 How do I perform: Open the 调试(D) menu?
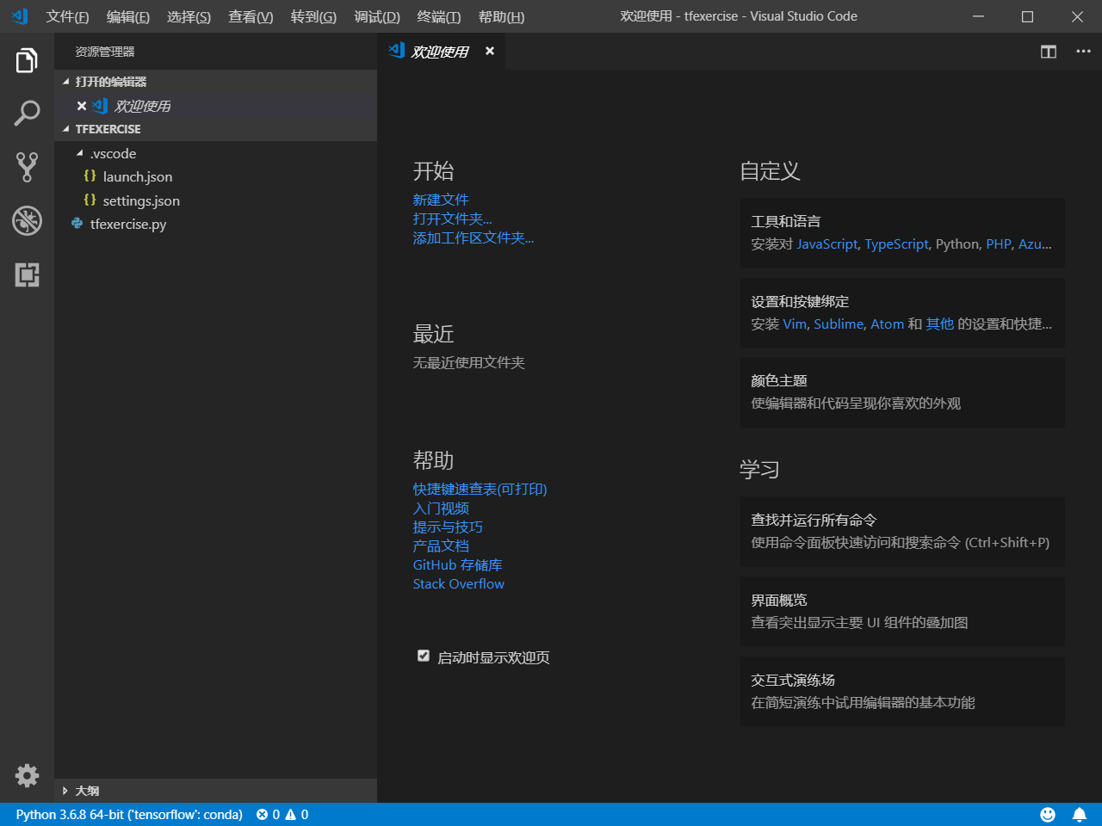(x=377, y=16)
